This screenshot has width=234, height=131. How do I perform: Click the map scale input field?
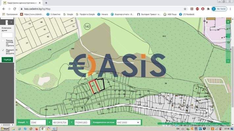coord(38,122)
